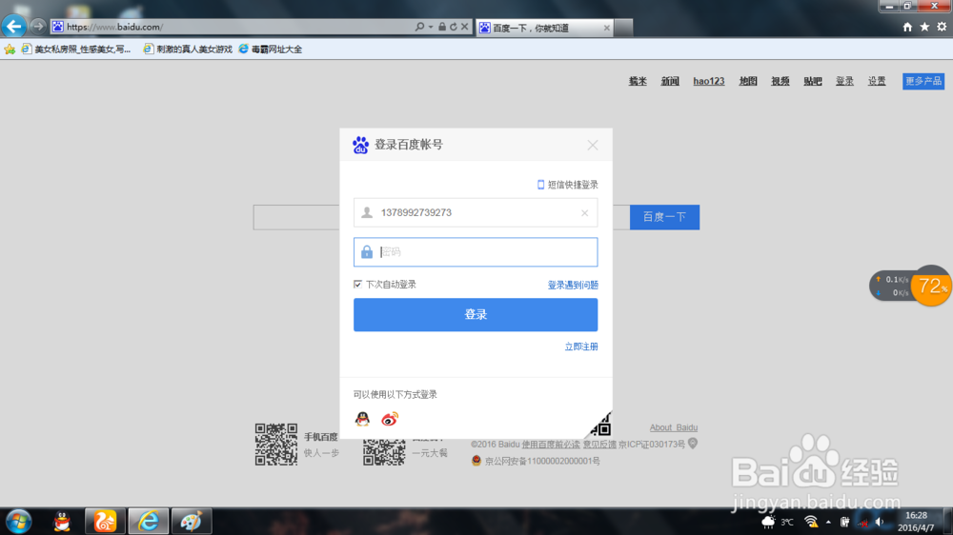
Task: Open the UC Browser taskbar icon
Action: tap(105, 522)
